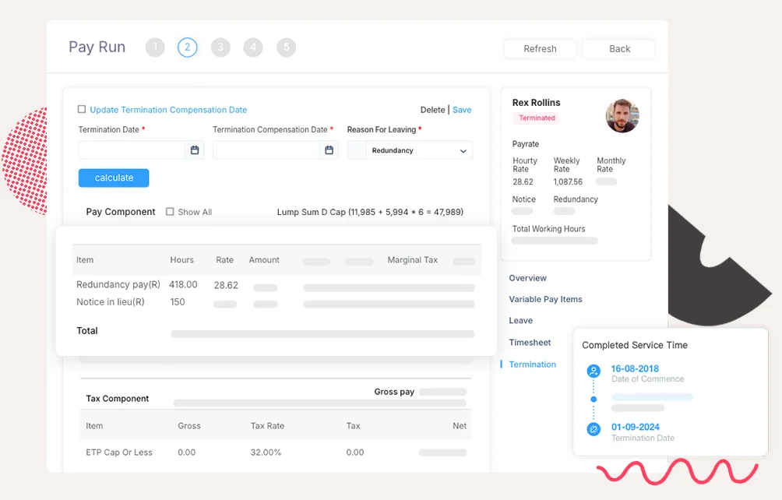This screenshot has width=782, height=500.
Task: Open the Termination Compensation Date calendar picker
Action: coord(329,150)
